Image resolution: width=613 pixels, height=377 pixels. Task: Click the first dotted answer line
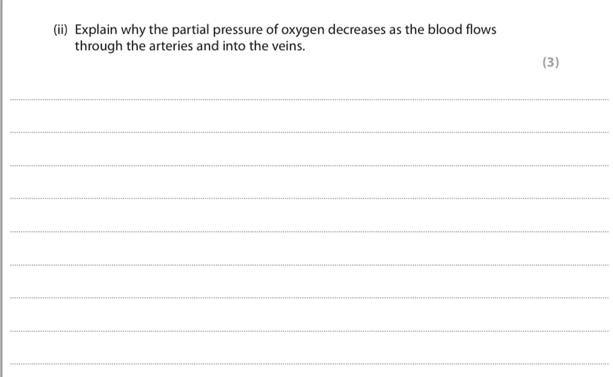(x=309, y=100)
